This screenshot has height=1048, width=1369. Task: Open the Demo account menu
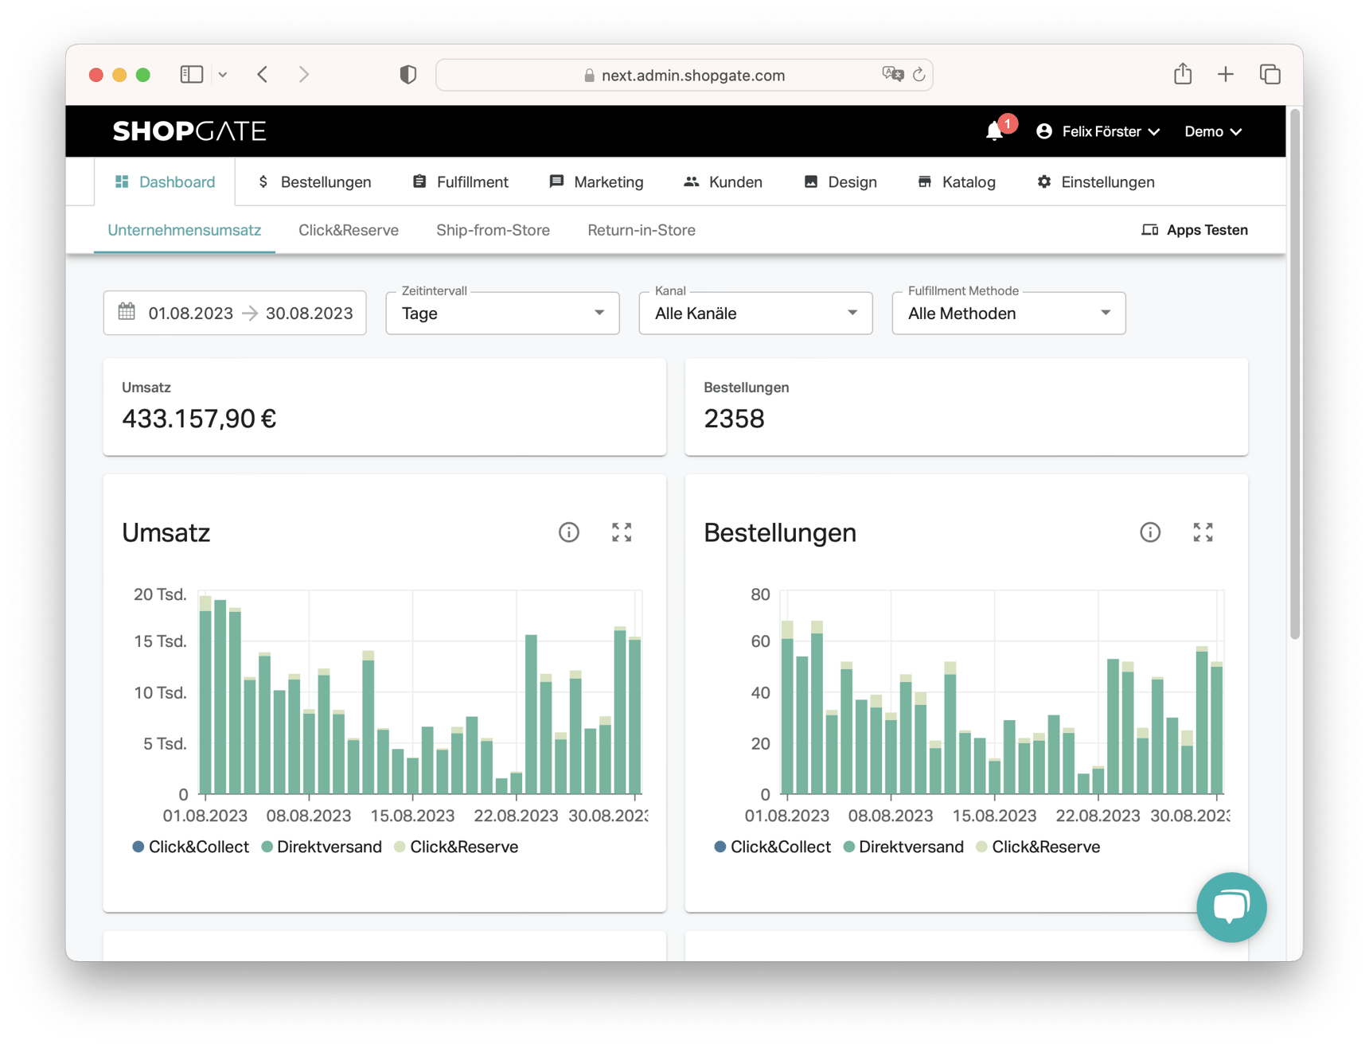click(x=1212, y=131)
